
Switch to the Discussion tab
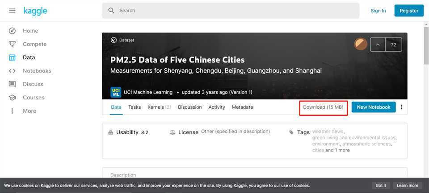point(189,107)
